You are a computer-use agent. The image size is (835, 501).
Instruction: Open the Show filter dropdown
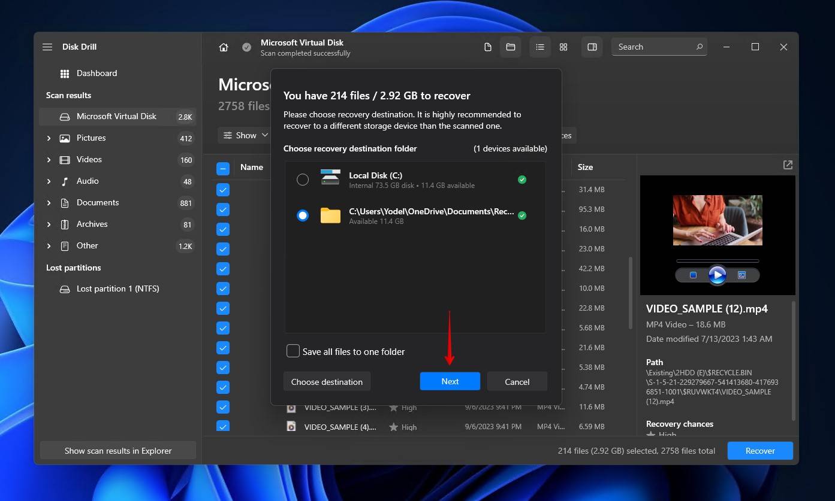245,135
